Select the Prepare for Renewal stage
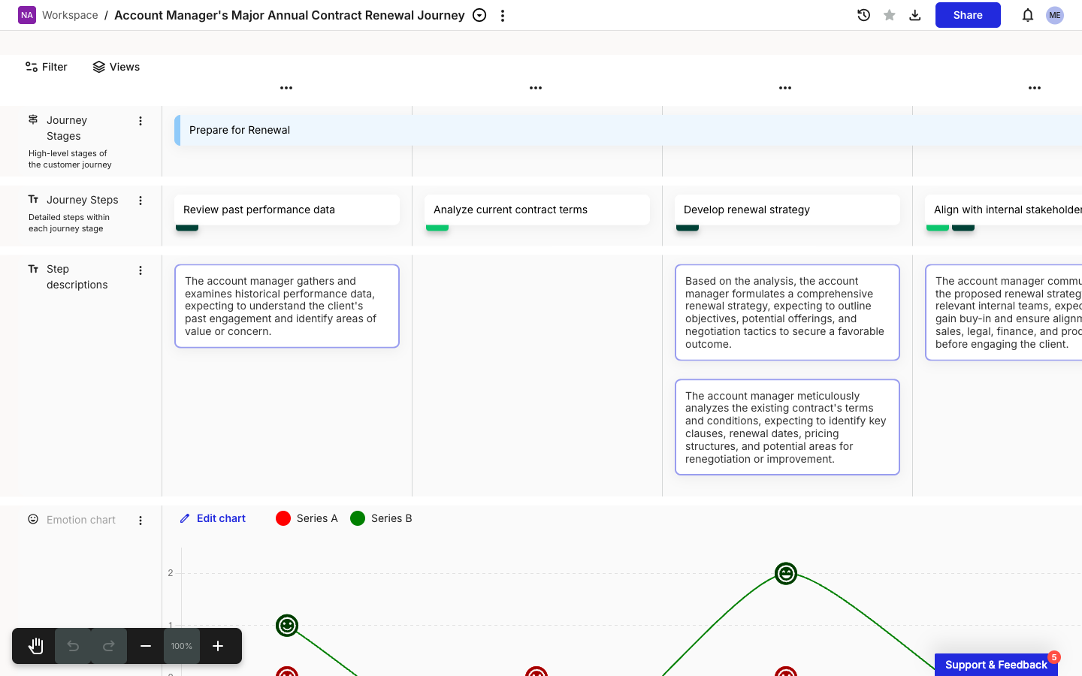 point(628,130)
